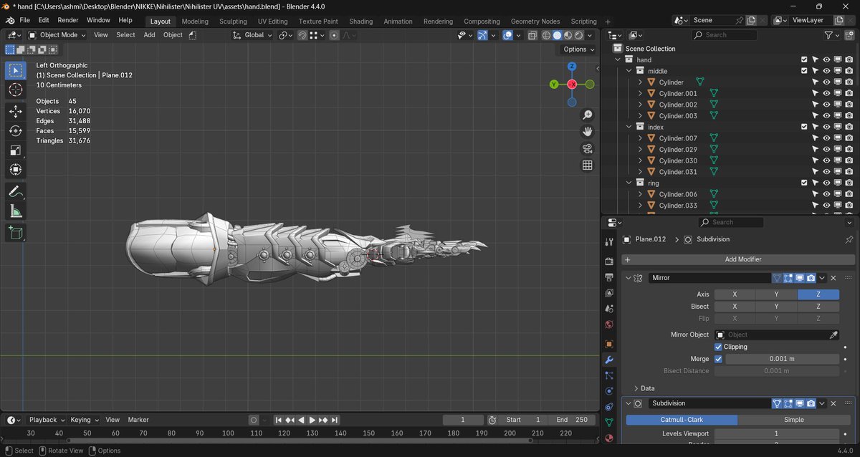Click the Add Modifier button
Screen dimensions: 860x457
(x=738, y=259)
